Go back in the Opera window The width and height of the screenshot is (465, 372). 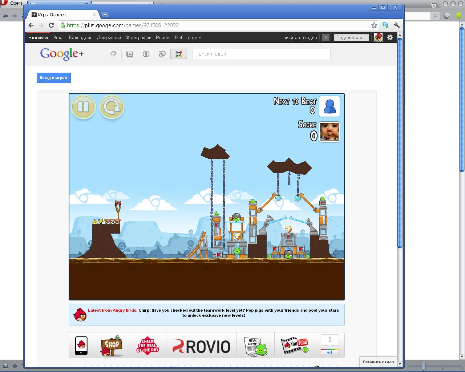(5, 16)
